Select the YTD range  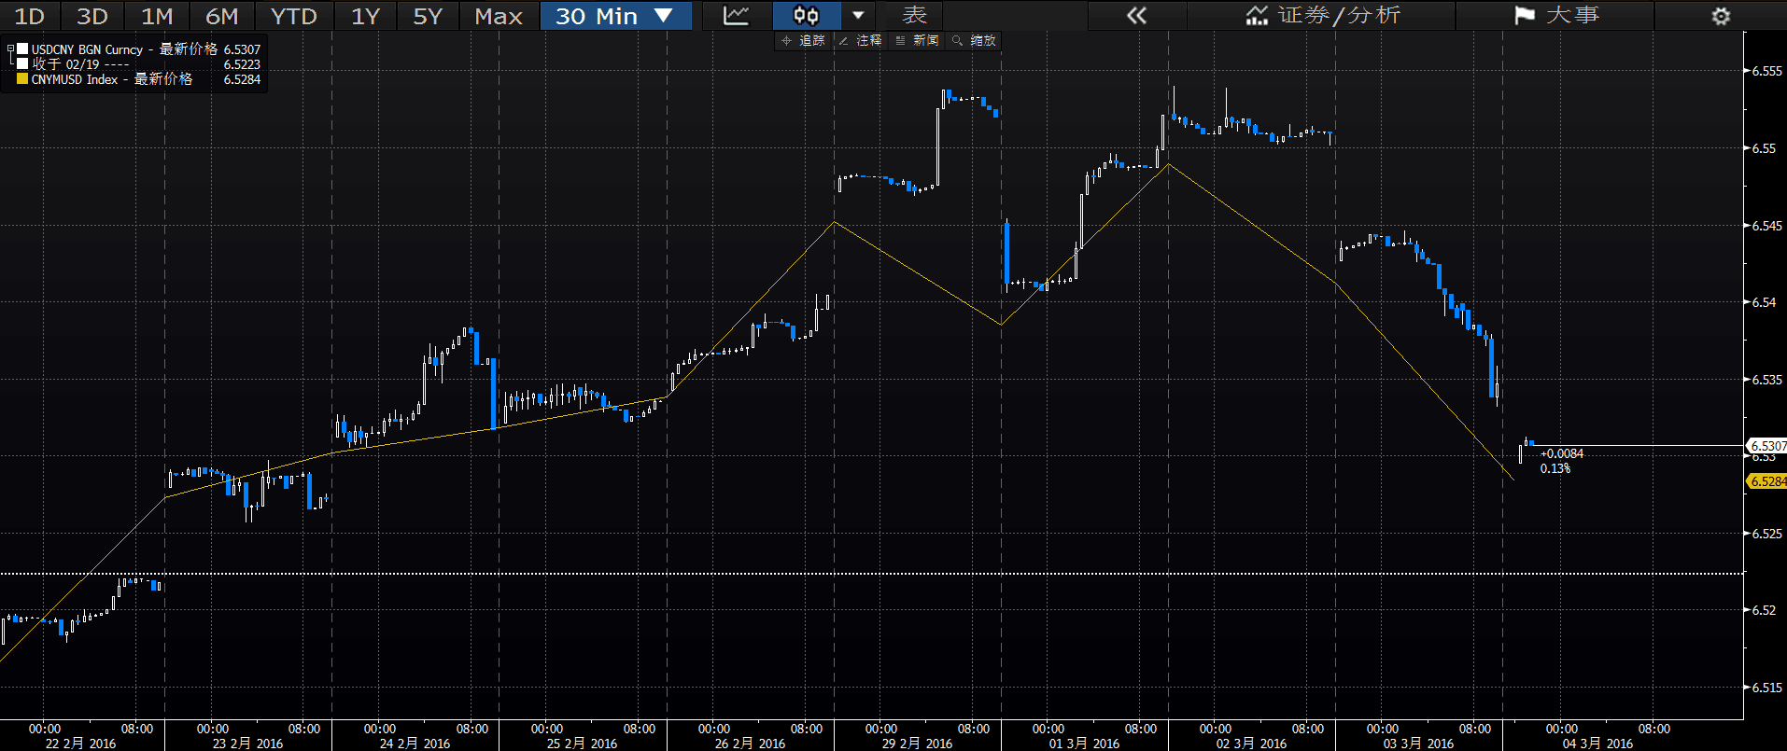pos(293,16)
